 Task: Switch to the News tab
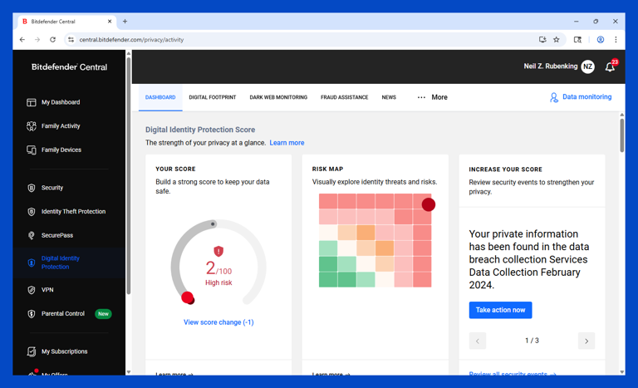point(389,97)
